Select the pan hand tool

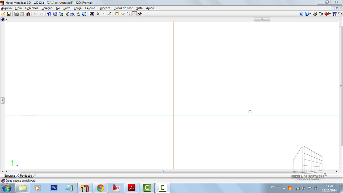coord(78,14)
